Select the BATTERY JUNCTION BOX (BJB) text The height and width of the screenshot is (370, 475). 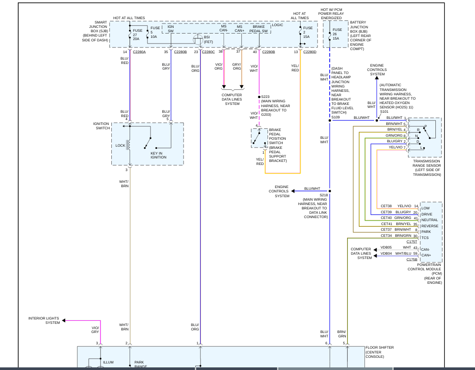361,35
